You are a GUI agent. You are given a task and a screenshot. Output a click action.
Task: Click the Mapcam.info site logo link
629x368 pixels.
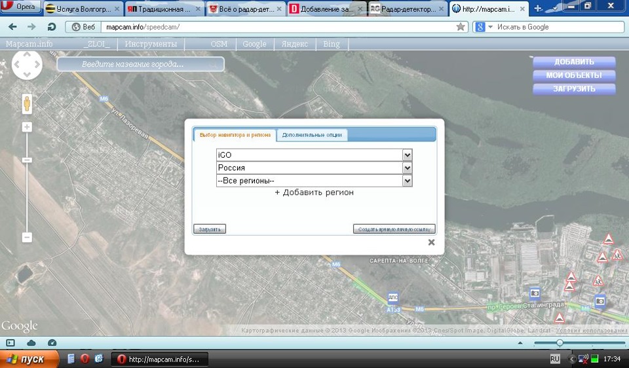(x=29, y=44)
